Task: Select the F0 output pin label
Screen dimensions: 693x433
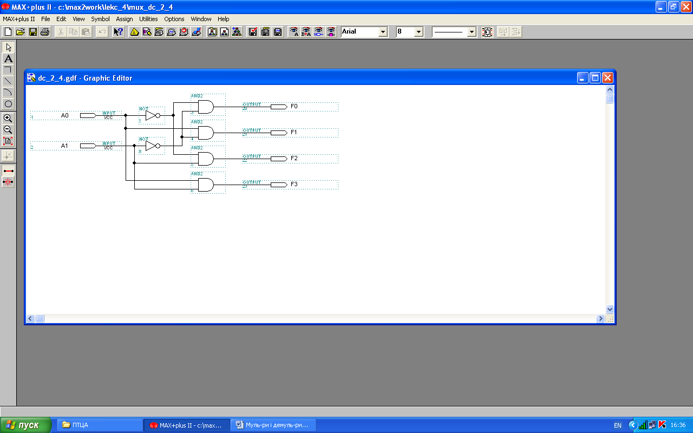Action: [294, 106]
